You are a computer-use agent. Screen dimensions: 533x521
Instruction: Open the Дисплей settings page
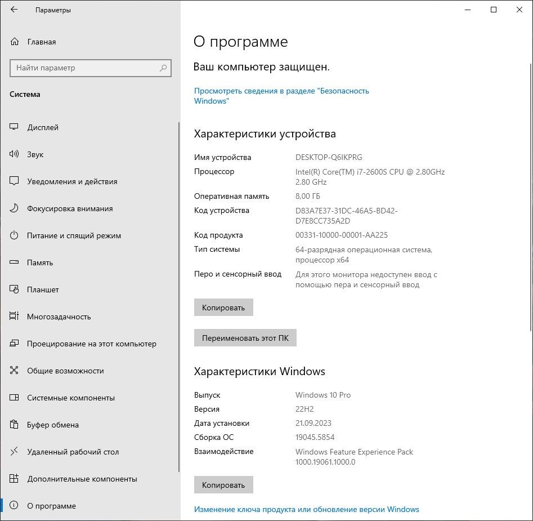(89, 127)
